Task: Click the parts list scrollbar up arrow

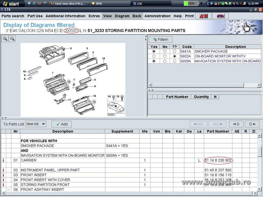Action: coord(259,136)
